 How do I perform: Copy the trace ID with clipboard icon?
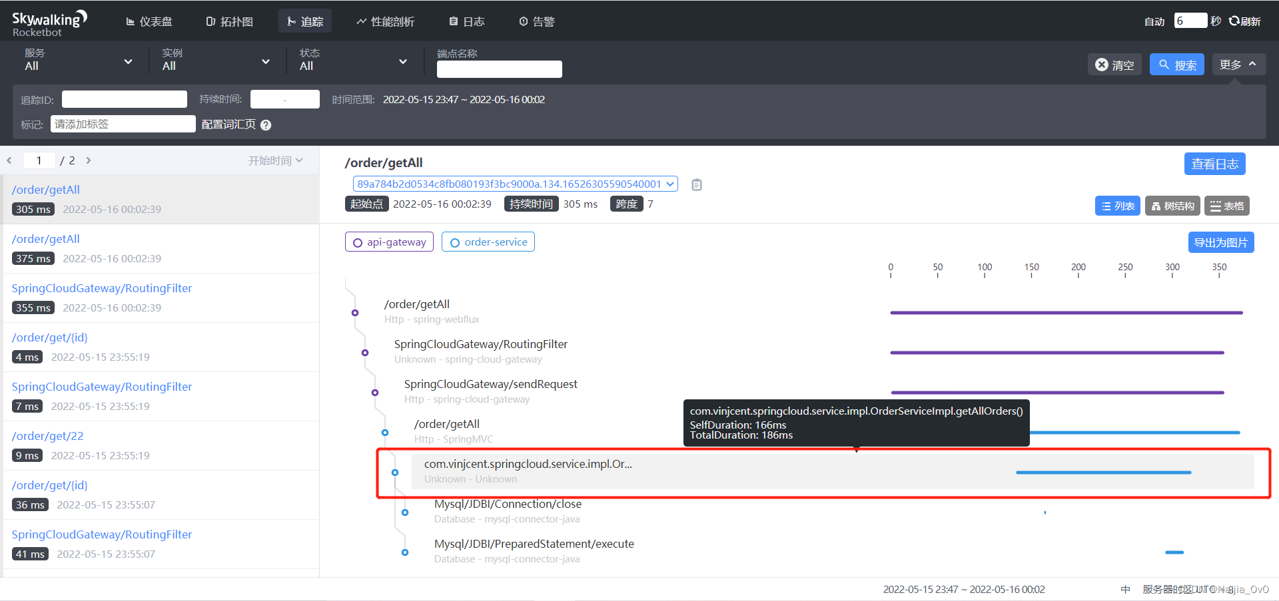(x=697, y=184)
